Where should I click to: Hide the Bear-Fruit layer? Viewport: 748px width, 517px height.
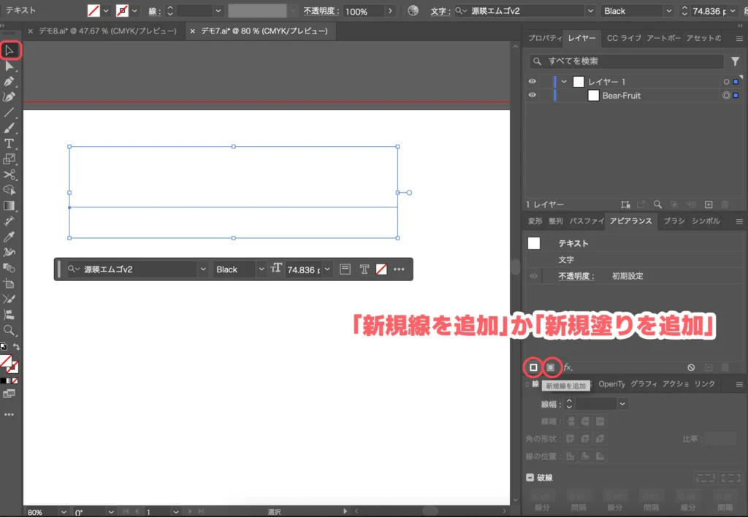tap(533, 96)
